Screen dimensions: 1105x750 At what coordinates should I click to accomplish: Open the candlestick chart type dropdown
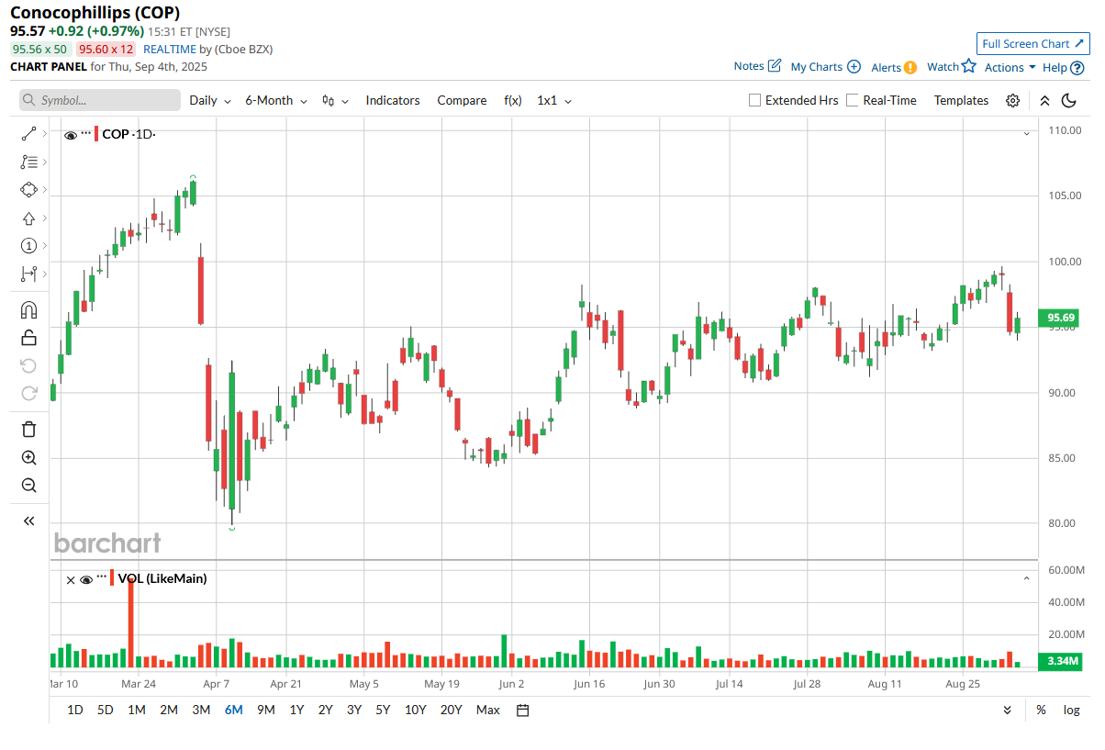pyautogui.click(x=335, y=101)
